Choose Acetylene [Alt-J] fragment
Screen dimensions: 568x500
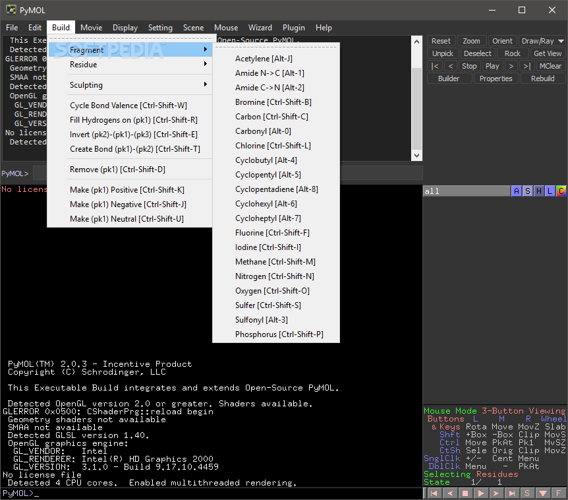(276, 58)
